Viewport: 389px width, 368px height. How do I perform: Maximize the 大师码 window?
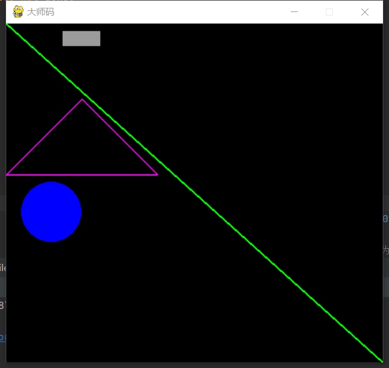coord(329,12)
